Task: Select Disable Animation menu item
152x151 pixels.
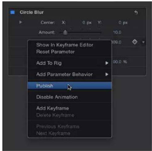Action: pos(70,97)
